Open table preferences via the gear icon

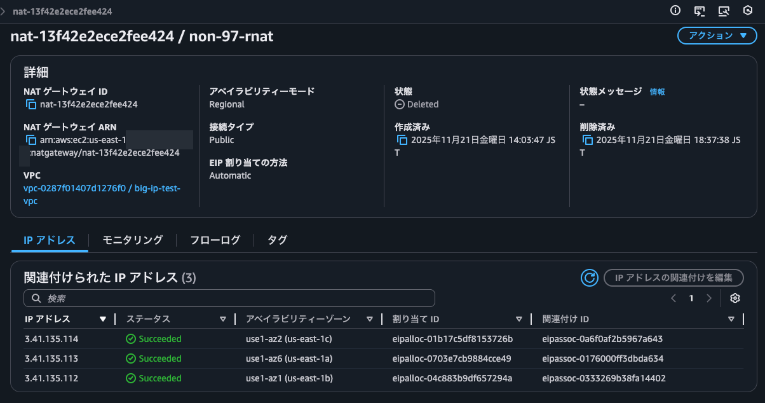pos(735,297)
